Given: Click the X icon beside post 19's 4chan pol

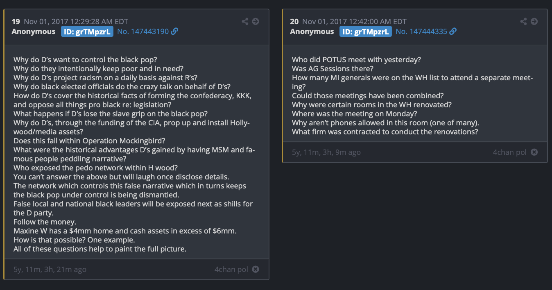Looking at the screenshot, I should [256, 269].
